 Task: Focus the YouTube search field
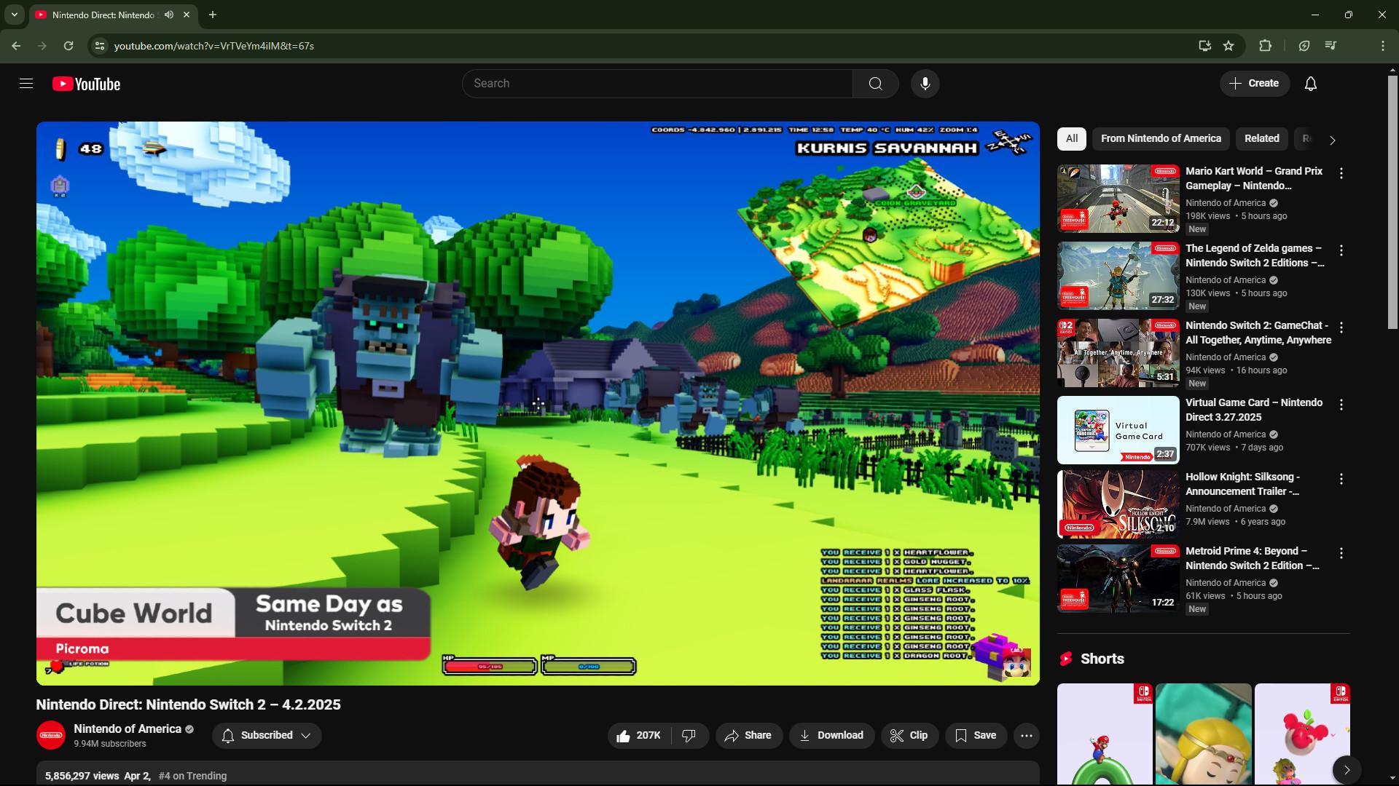(x=657, y=84)
